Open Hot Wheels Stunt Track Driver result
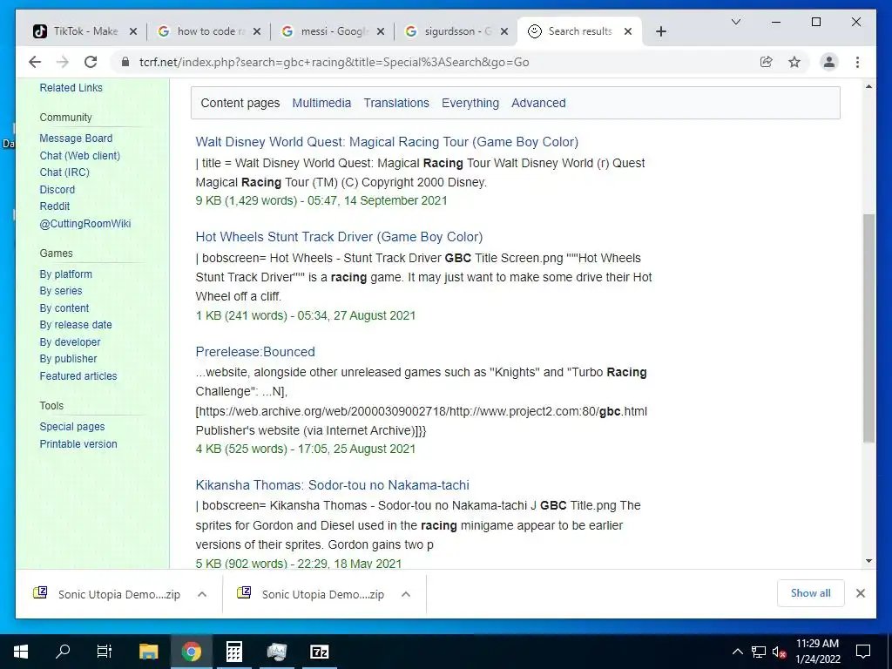Viewport: 892px width, 669px height. pyautogui.click(x=339, y=237)
